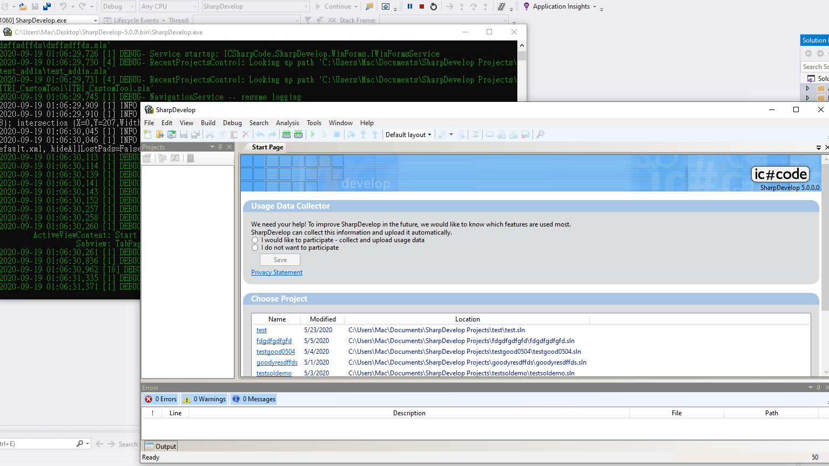Start debugging with the green Run arrow

pyautogui.click(x=313, y=134)
